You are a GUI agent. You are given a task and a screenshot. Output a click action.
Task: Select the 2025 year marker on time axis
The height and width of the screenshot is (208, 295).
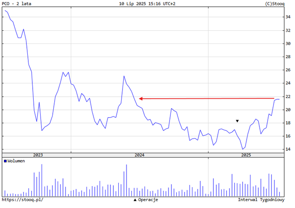coord(246,155)
